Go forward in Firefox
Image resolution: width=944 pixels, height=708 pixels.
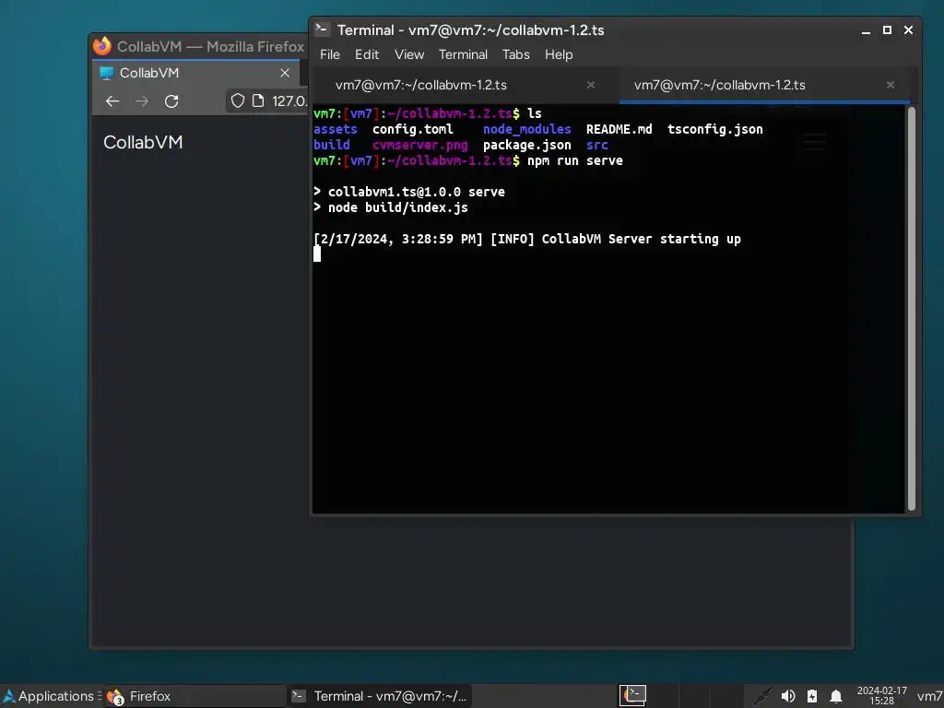tap(142, 101)
